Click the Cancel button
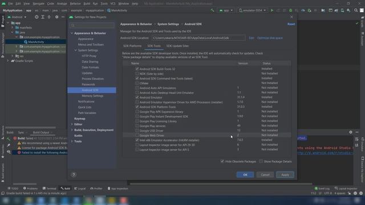365x205 pixels. (x=265, y=175)
